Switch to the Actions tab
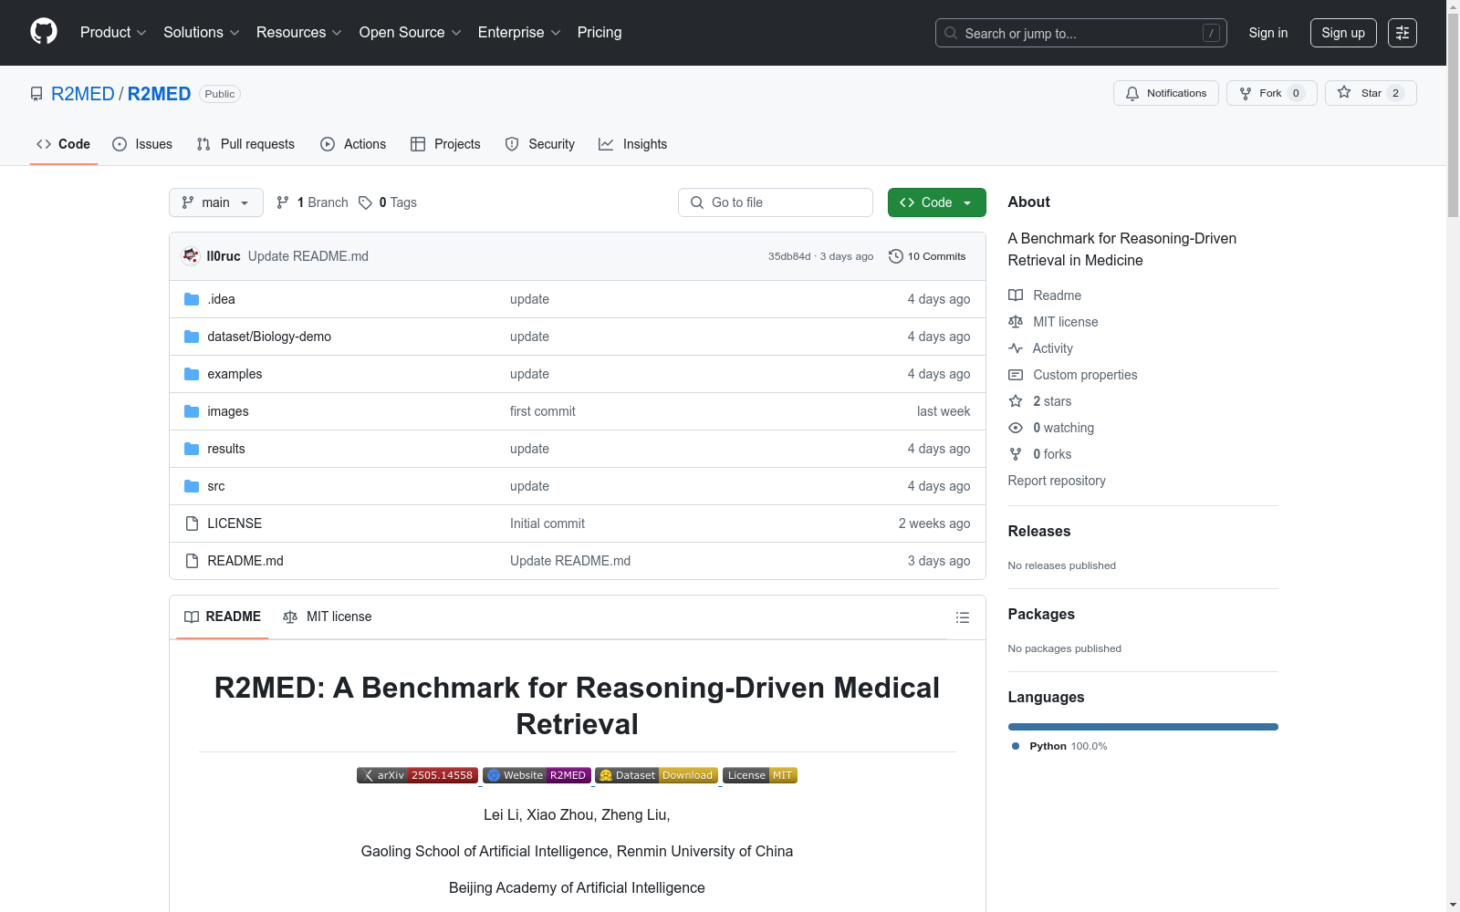 click(353, 144)
